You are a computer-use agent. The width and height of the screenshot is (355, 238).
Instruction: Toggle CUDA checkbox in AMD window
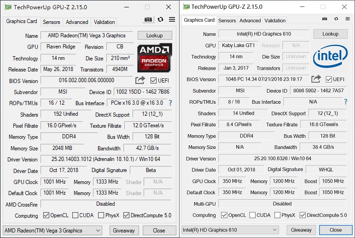(x=76, y=215)
